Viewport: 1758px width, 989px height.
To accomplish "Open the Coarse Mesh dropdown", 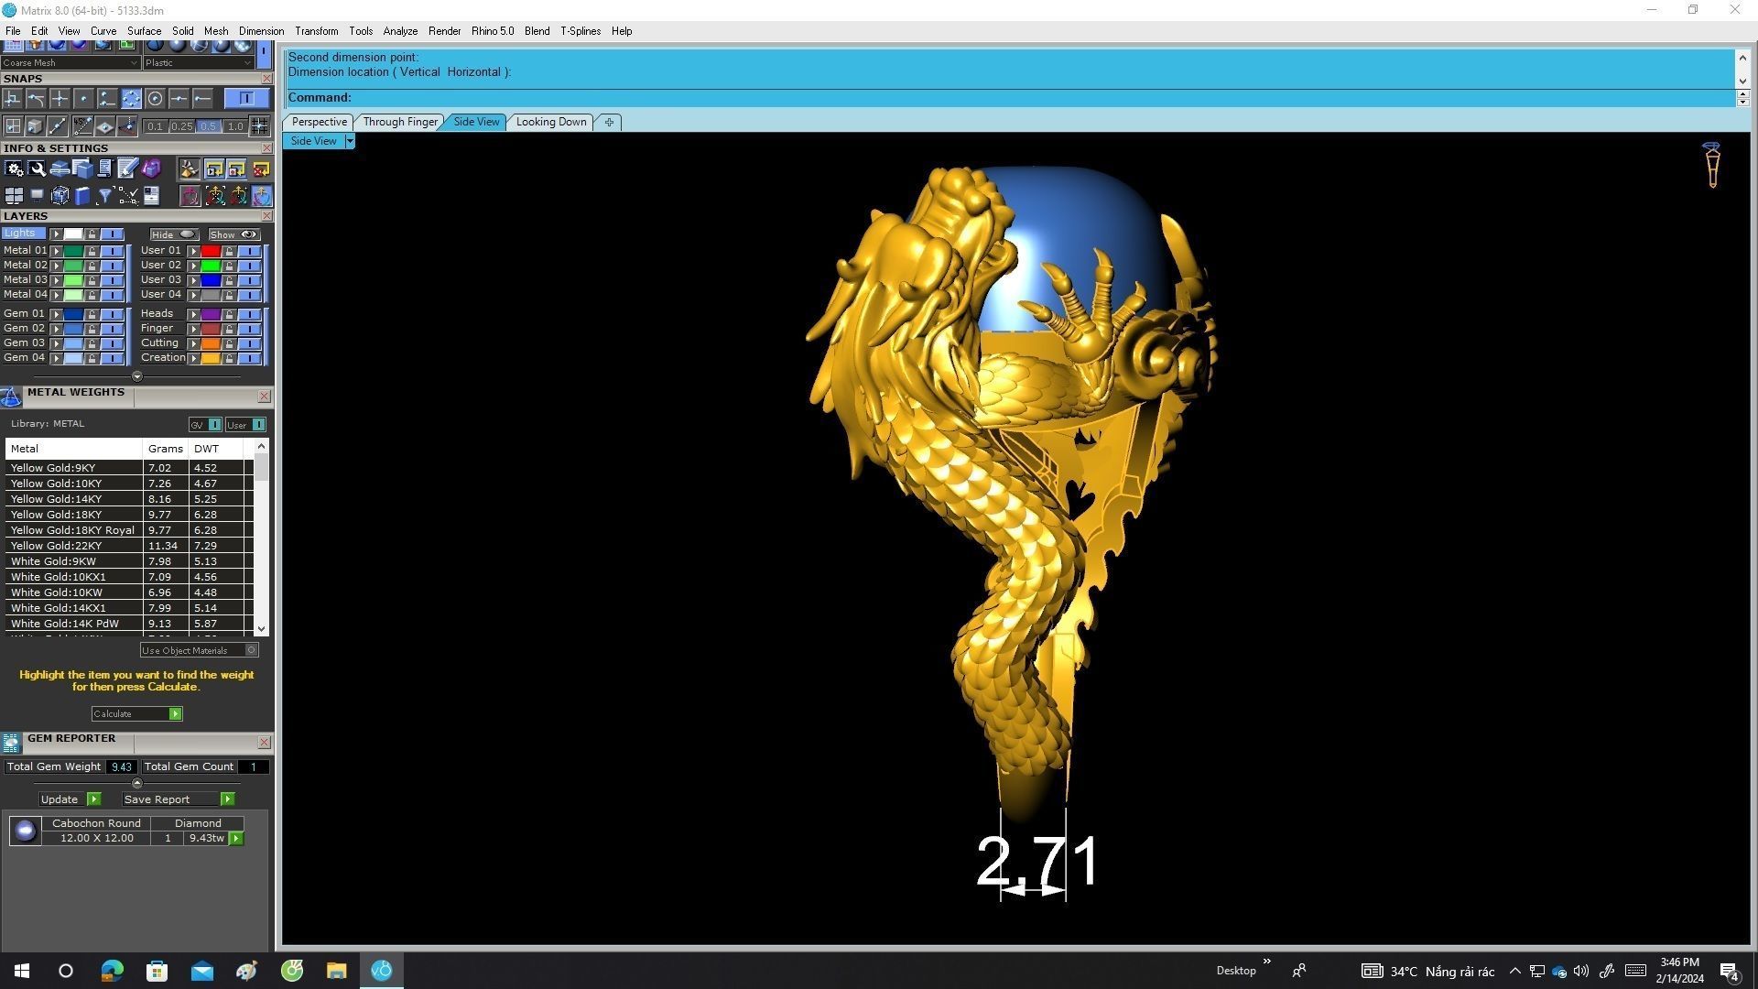I will point(71,63).
